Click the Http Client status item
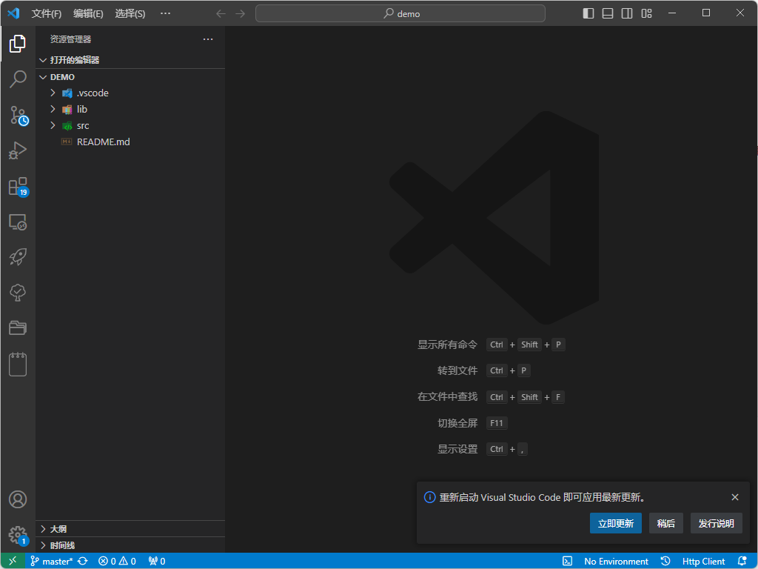Image resolution: width=758 pixels, height=569 pixels. pyautogui.click(x=703, y=562)
